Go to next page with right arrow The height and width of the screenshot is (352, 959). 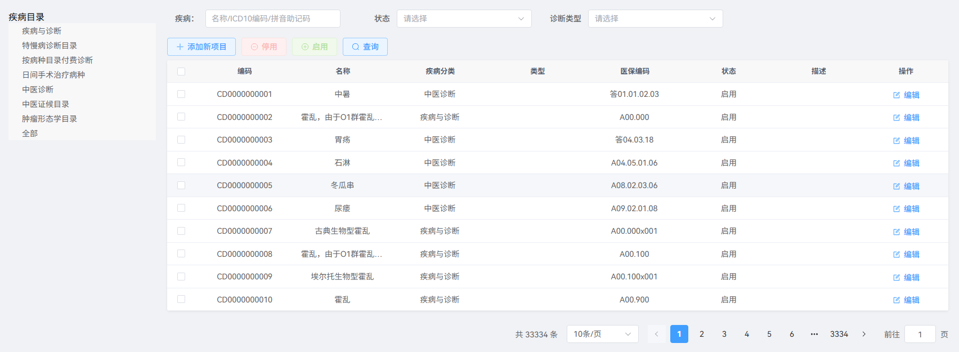tap(864, 334)
